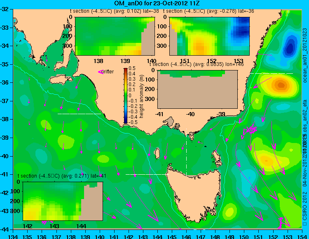Click the 't section ... lat=-36' inset title
Viewport: 309px width, 239px height.
pos(208,11)
